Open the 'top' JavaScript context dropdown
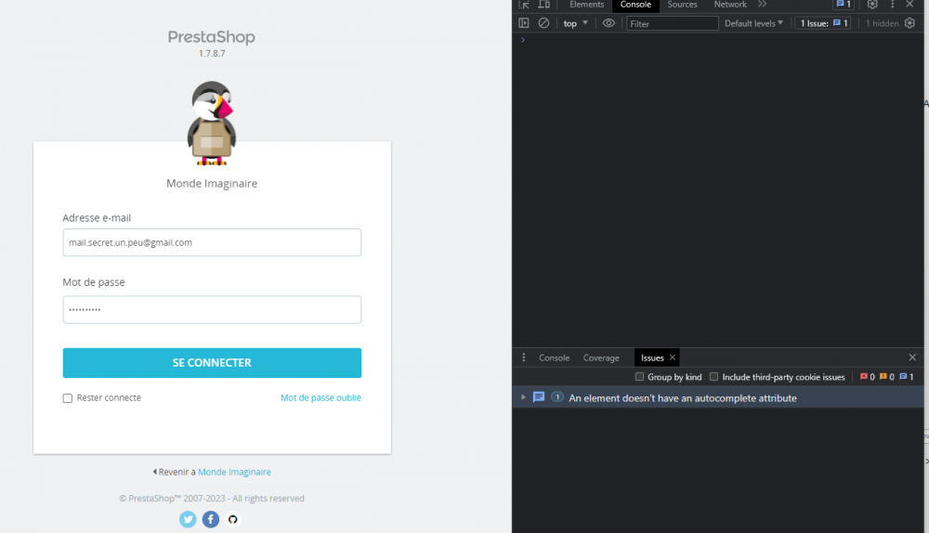The image size is (929, 533). 575,24
